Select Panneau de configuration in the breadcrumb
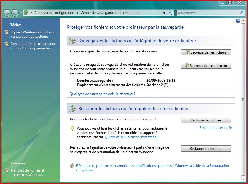Viewport: 248px width, 184px height. click(54, 13)
